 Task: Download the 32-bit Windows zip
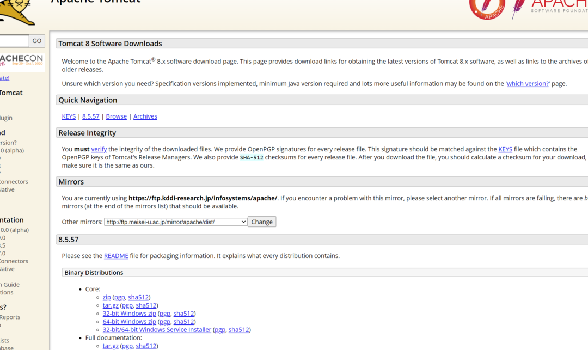(x=129, y=314)
